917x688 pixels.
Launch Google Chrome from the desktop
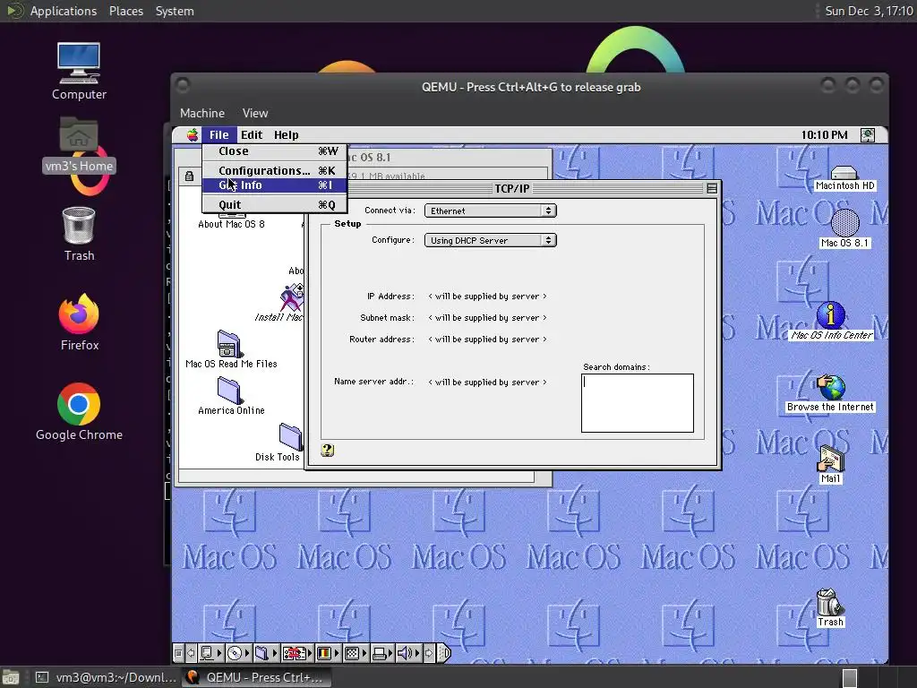[79, 412]
